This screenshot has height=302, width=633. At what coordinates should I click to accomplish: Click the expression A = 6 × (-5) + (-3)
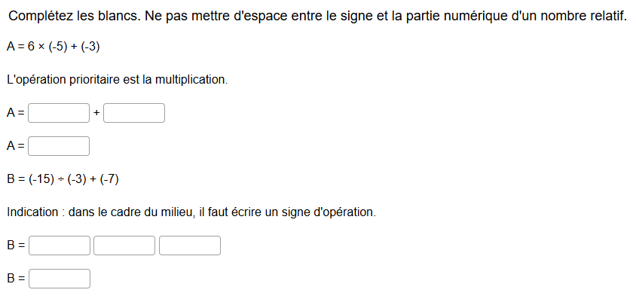point(54,47)
